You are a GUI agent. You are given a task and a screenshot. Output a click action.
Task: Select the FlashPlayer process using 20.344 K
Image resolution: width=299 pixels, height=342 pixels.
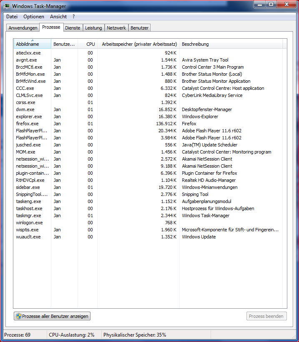148,131
